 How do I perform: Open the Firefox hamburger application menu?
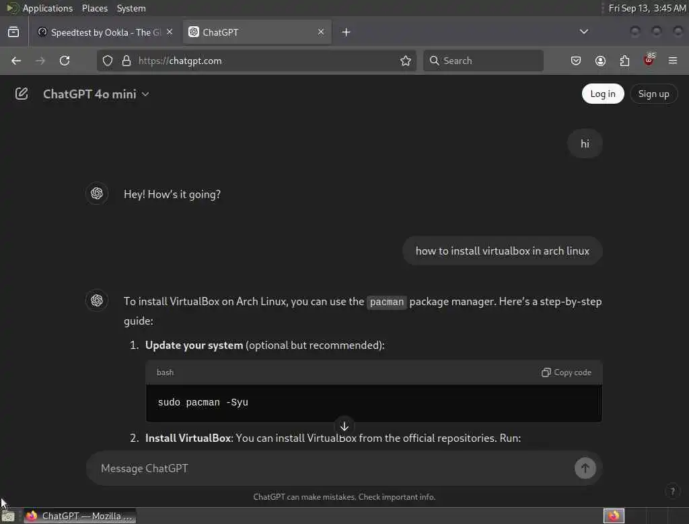coord(673,61)
